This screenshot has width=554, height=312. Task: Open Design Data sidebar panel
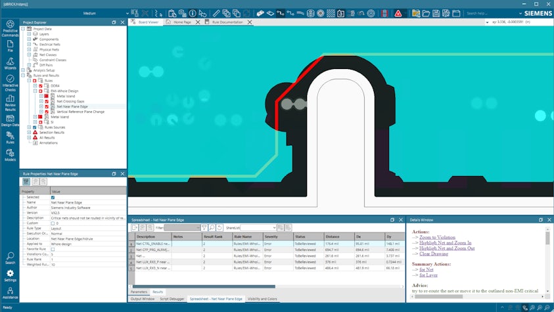[x=10, y=121]
